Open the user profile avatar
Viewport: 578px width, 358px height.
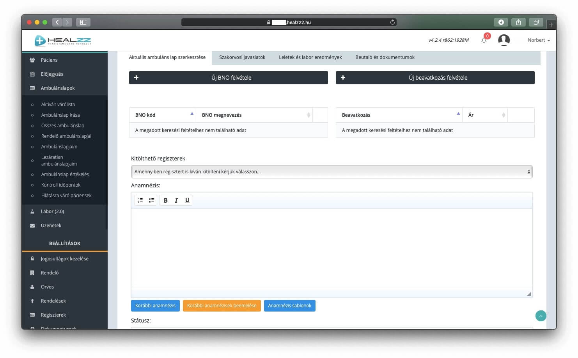tap(504, 40)
